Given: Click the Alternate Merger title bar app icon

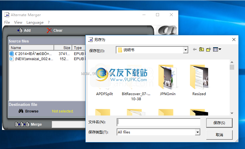Looking at the screenshot, I should tap(7, 15).
